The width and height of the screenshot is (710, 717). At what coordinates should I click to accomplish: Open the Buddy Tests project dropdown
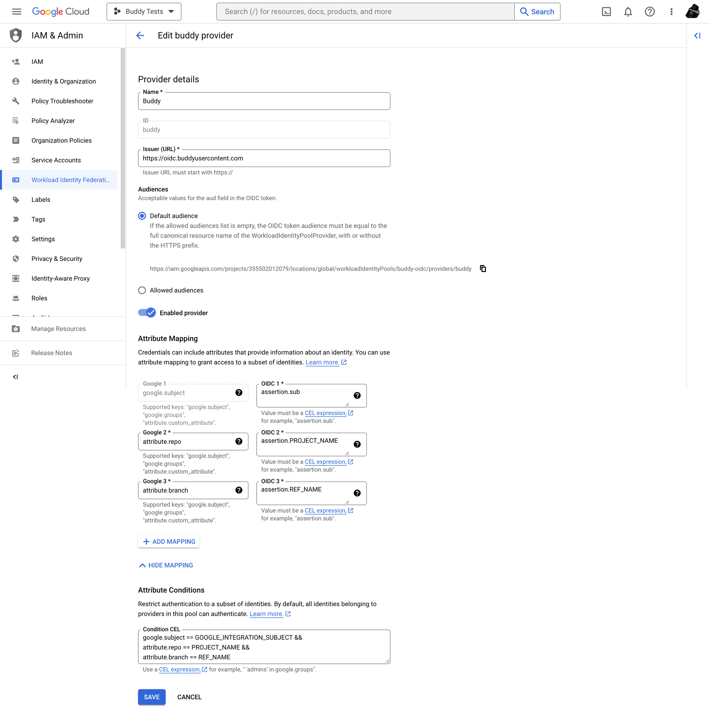(x=144, y=11)
